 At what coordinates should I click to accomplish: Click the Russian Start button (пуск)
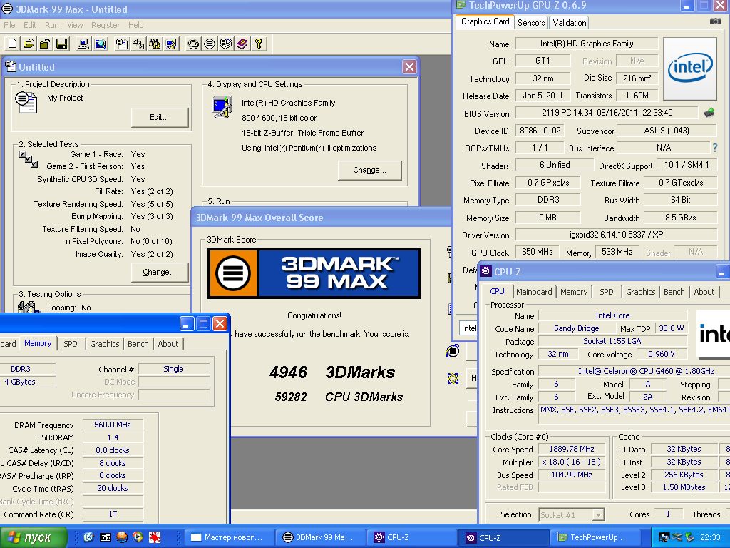pos(34,537)
